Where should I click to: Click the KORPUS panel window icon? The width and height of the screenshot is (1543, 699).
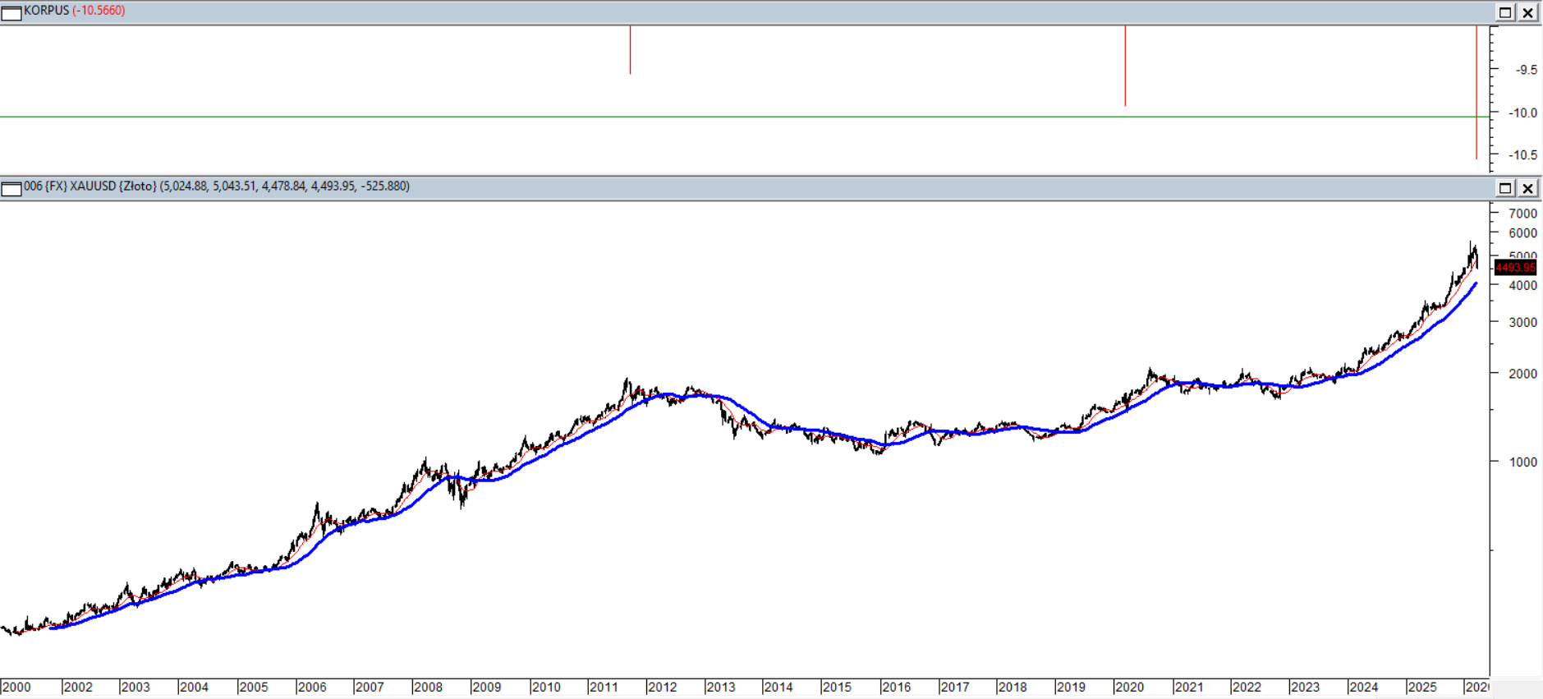click(x=11, y=12)
